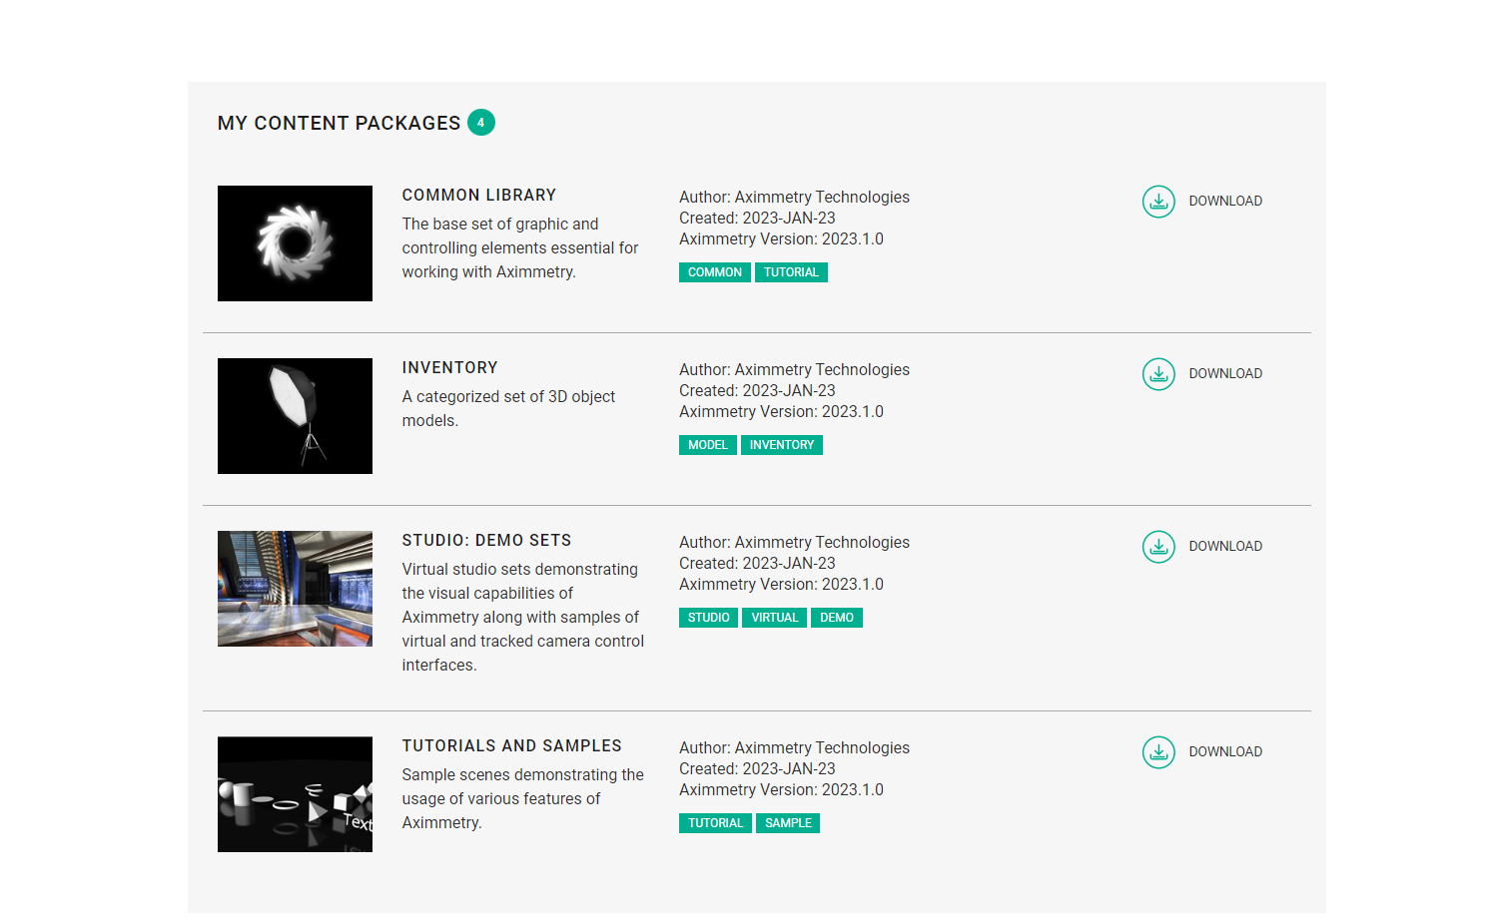The image size is (1494, 921).
Task: Select the DEMO tag
Action: point(837,618)
